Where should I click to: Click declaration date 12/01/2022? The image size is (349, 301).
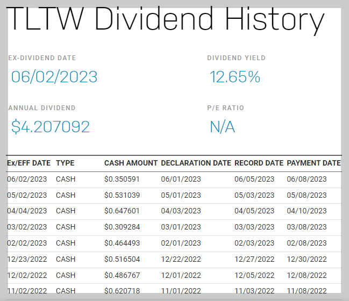[x=181, y=275]
